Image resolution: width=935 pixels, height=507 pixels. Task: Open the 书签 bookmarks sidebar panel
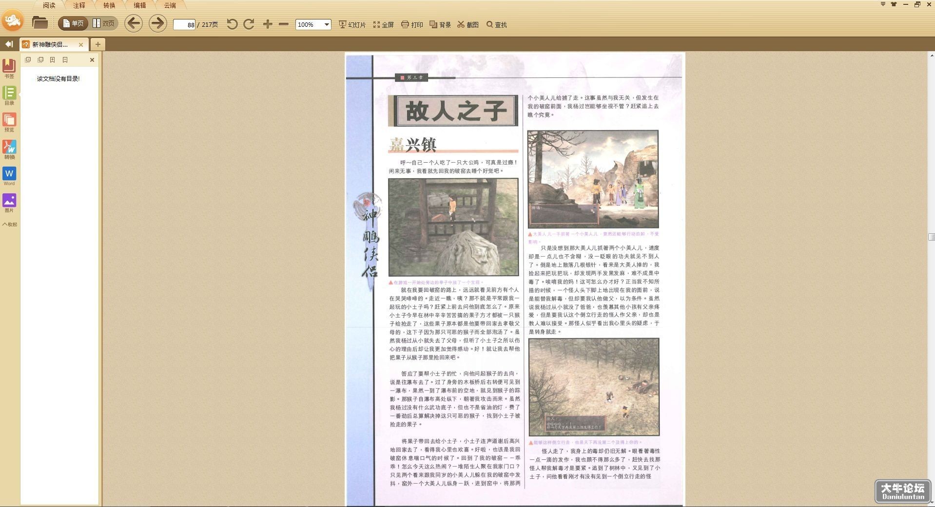pyautogui.click(x=9, y=68)
